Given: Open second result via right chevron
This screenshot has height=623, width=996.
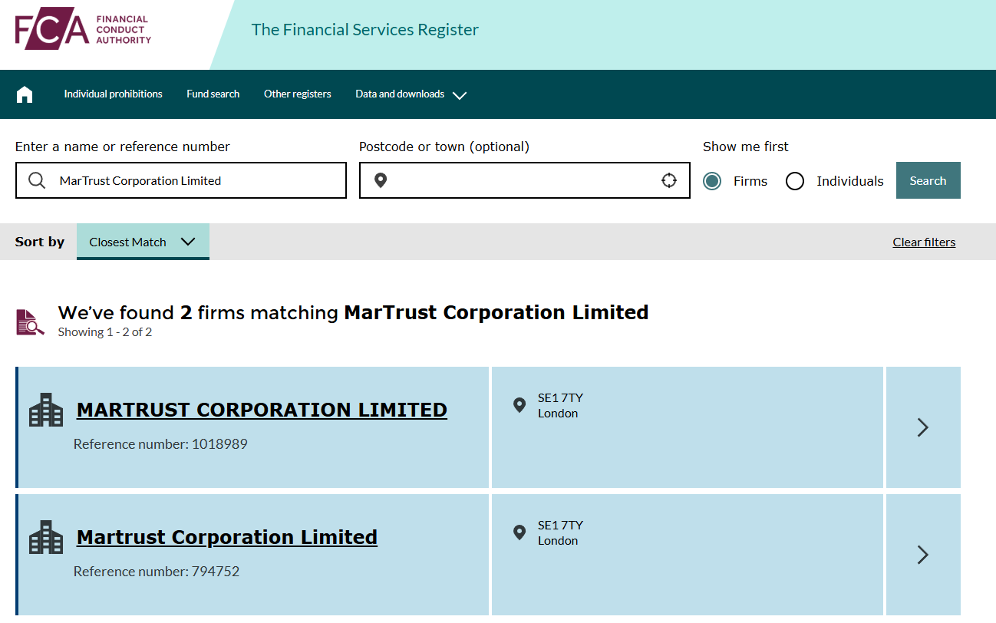Looking at the screenshot, I should tap(923, 555).
